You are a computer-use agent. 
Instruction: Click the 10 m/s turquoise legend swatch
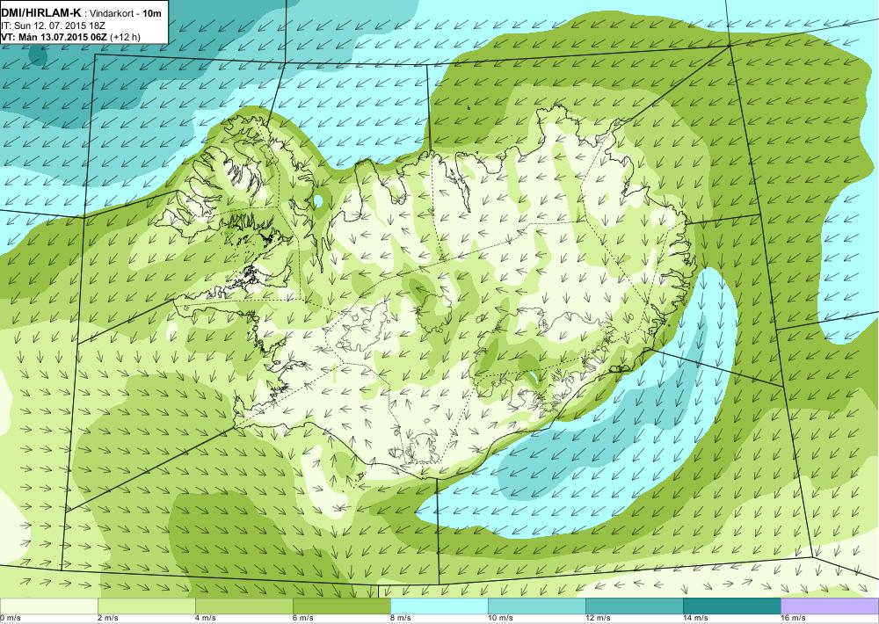coord(537,606)
